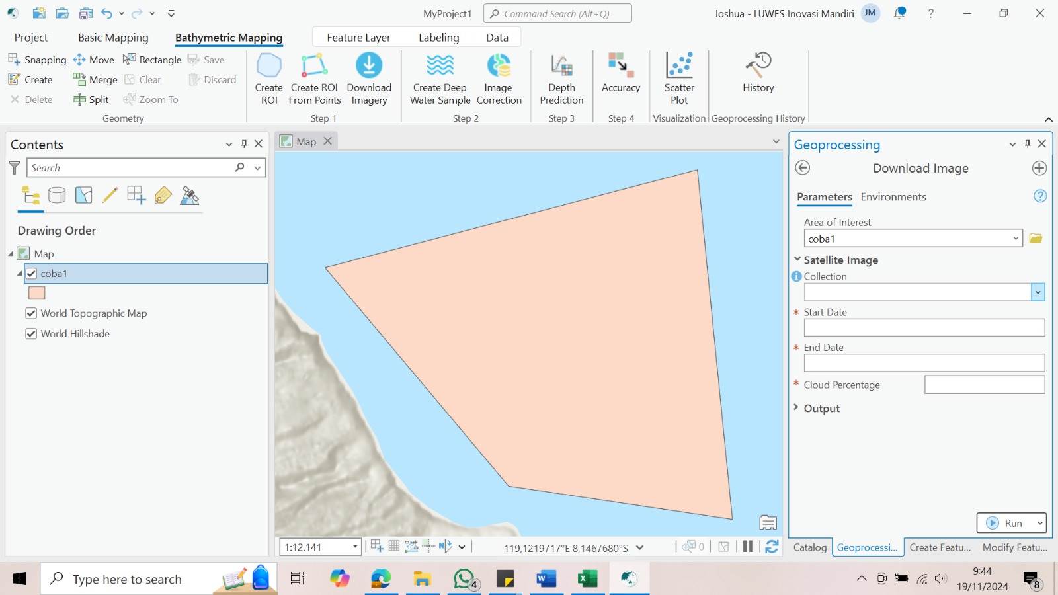
Task: Toggle visibility of coba1 layer
Action: click(31, 274)
